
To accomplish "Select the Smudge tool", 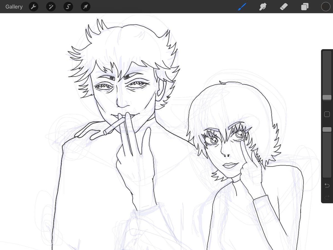I will pos(263,7).
